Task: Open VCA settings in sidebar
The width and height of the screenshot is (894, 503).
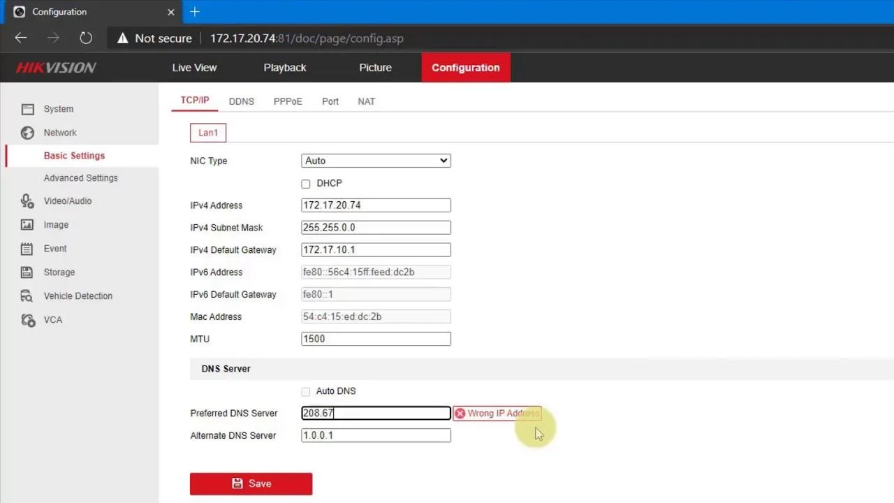Action: tap(53, 320)
